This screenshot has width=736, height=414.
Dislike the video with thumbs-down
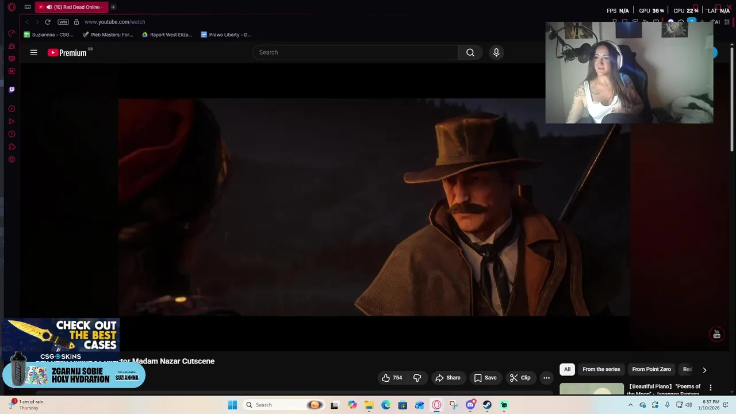click(x=417, y=378)
